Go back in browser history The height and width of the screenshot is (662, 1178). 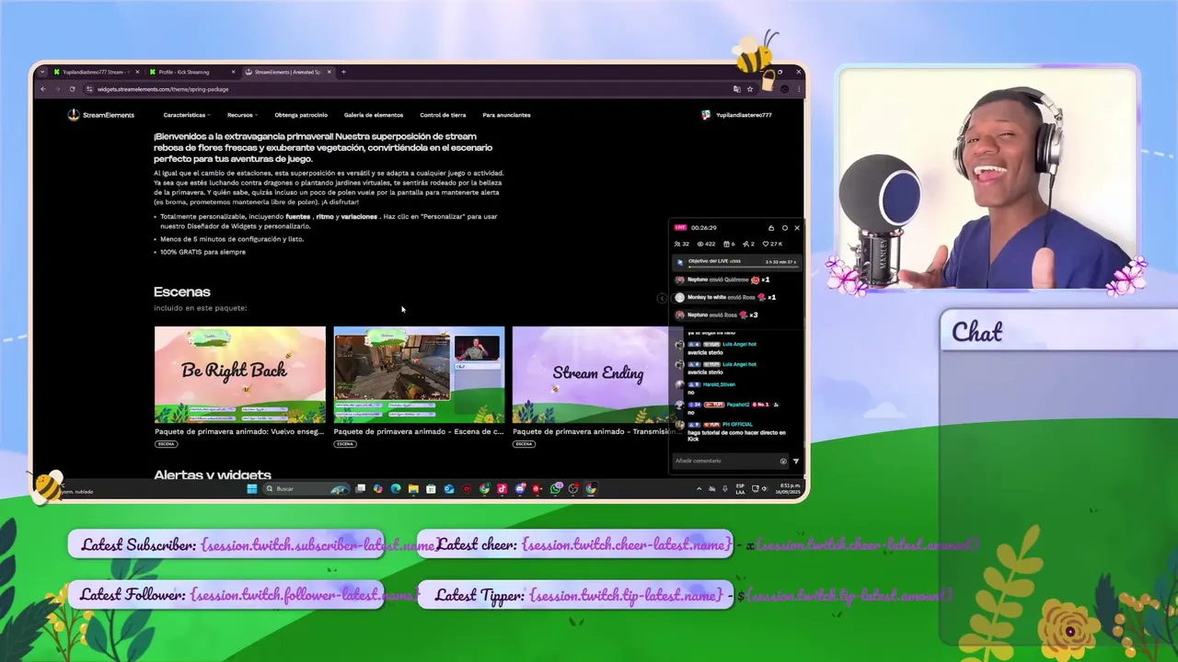(x=42, y=89)
